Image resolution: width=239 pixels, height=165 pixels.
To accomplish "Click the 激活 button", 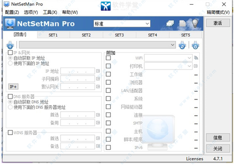I will coord(218,23).
